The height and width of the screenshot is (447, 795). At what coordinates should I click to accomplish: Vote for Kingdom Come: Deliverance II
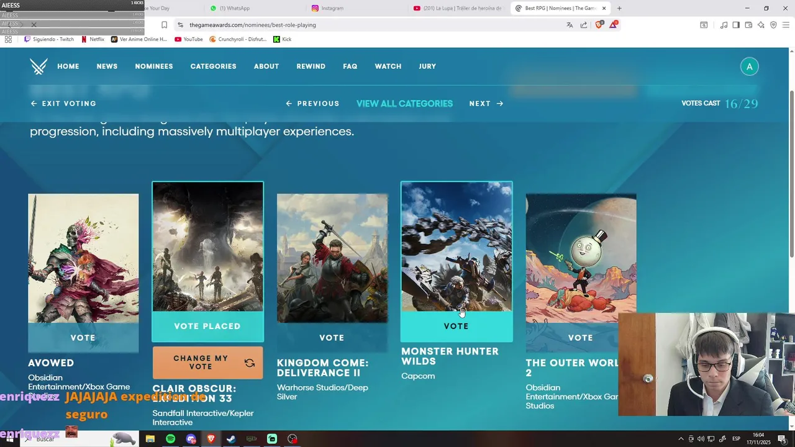point(332,338)
